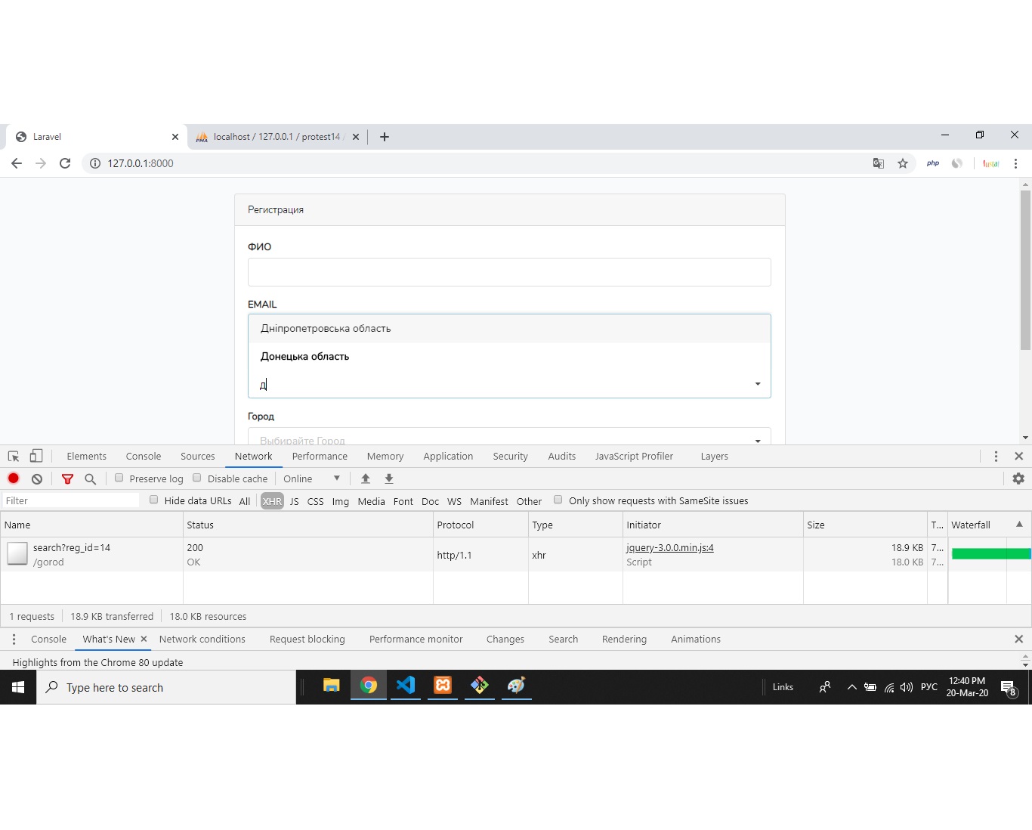Choose the Донецька область option
The image size is (1032, 830).
(509, 357)
